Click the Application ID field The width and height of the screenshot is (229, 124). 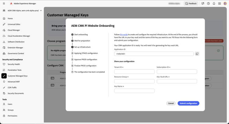point(154,54)
